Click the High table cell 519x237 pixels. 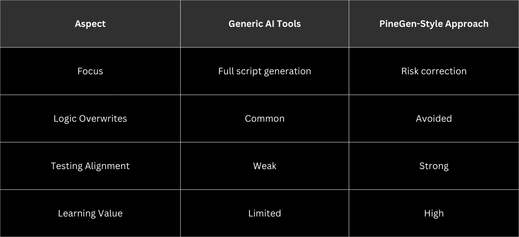pyautogui.click(x=433, y=213)
